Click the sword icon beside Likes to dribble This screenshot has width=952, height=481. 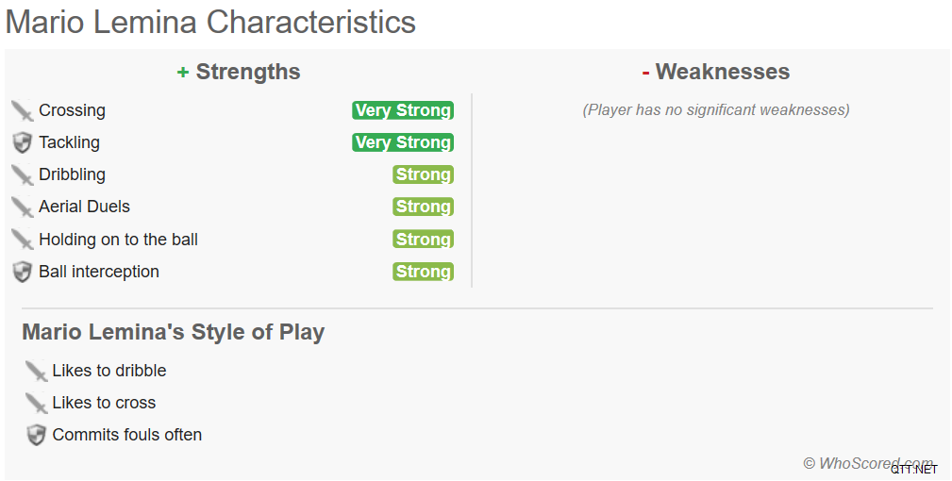pyautogui.click(x=37, y=372)
